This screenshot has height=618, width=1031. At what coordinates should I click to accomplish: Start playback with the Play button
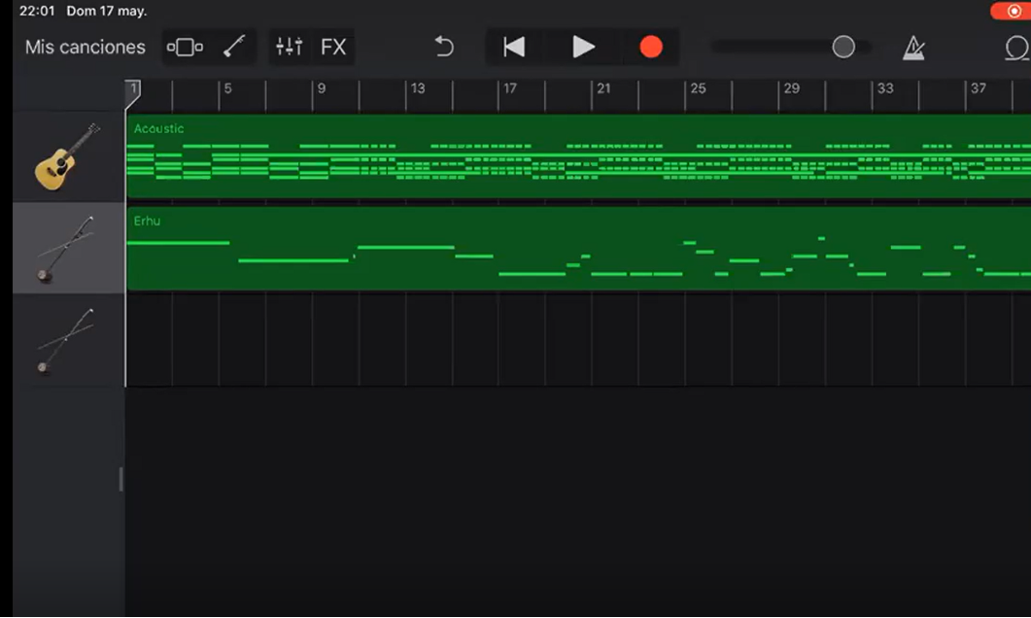583,47
